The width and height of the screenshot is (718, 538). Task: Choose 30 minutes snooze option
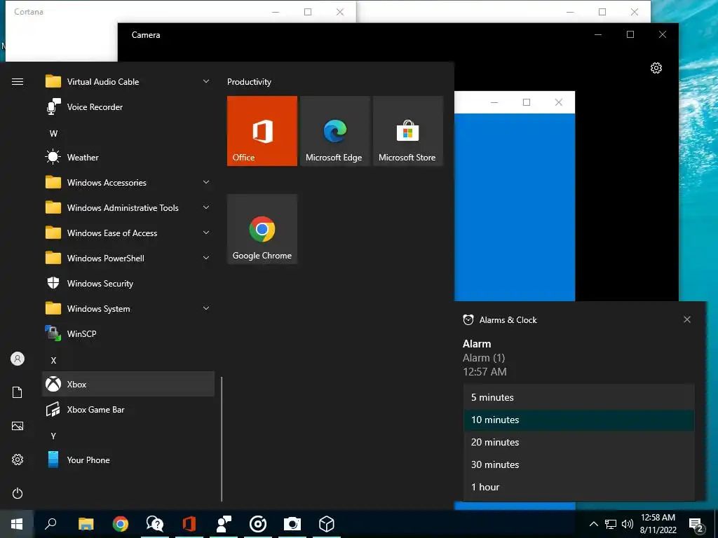(x=578, y=464)
